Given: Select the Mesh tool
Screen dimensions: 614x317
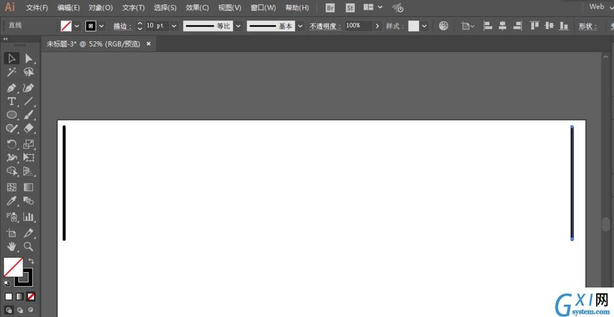Looking at the screenshot, I should point(12,187).
